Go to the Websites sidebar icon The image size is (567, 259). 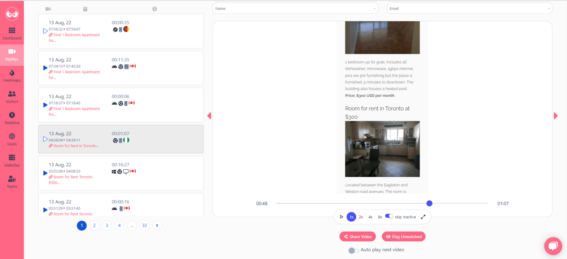[12, 158]
